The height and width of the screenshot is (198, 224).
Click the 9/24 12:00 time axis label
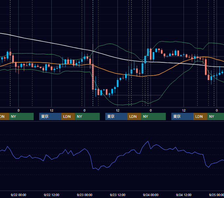184,195
